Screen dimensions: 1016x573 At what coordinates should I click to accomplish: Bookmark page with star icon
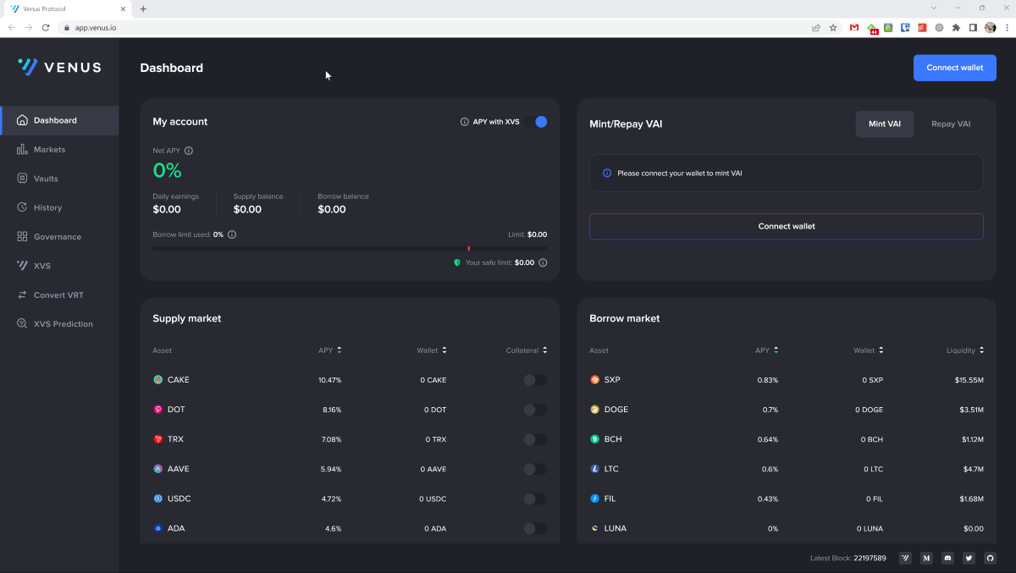click(833, 27)
